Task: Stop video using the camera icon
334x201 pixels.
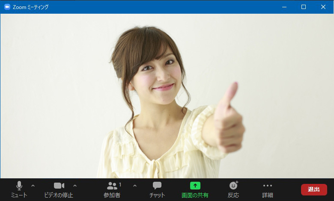Action: [x=59, y=186]
